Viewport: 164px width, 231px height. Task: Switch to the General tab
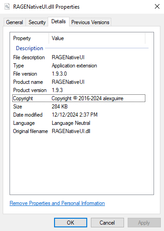pyautogui.click(x=15, y=22)
